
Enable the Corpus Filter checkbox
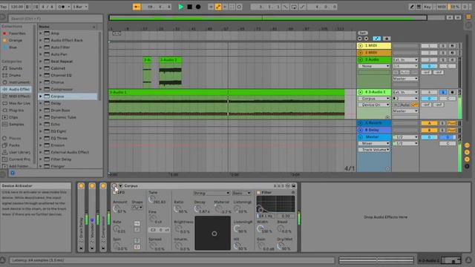[x=258, y=193]
